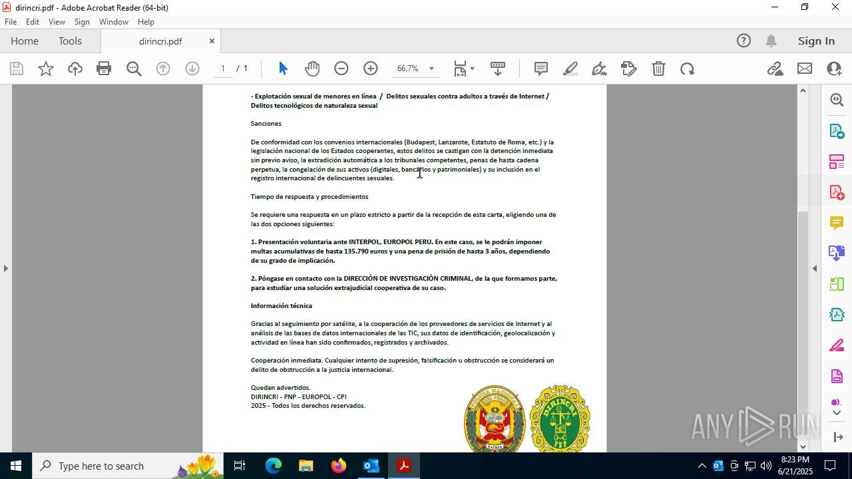Open the File menu

[11, 22]
